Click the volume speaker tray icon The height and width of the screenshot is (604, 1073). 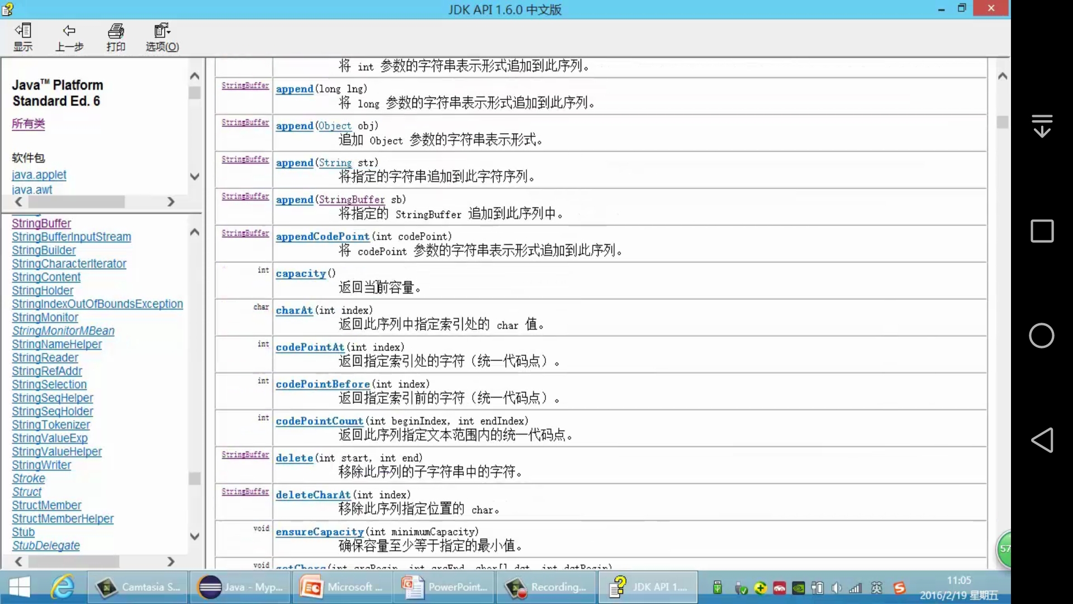[x=837, y=588]
